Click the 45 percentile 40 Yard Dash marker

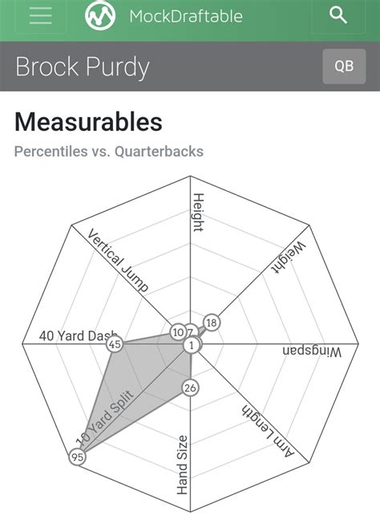click(115, 344)
